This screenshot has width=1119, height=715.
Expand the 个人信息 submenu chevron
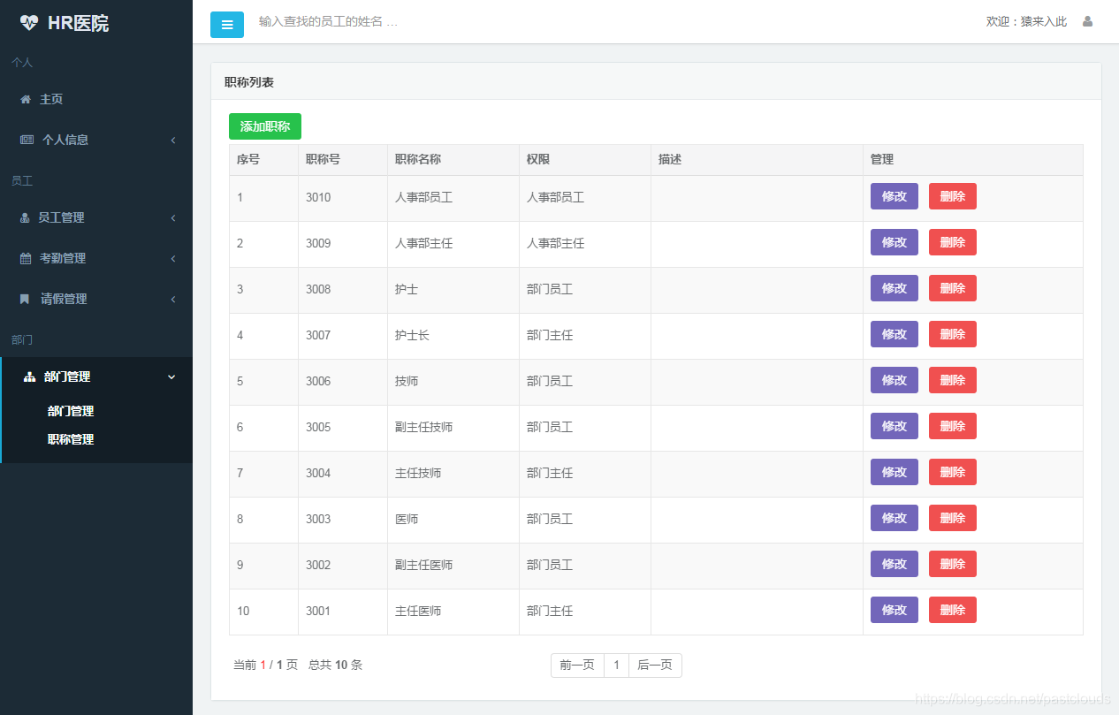coord(173,140)
